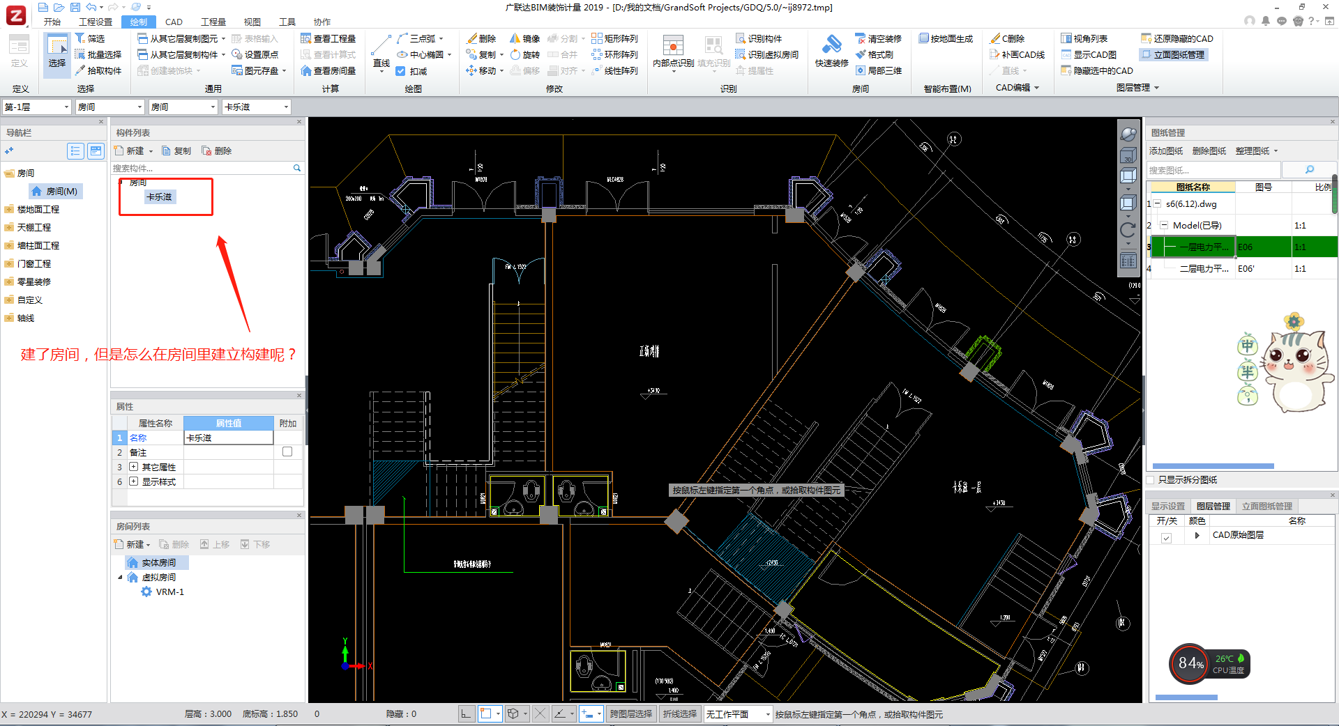Collapse the 虚拟房间 tree node

tap(120, 578)
